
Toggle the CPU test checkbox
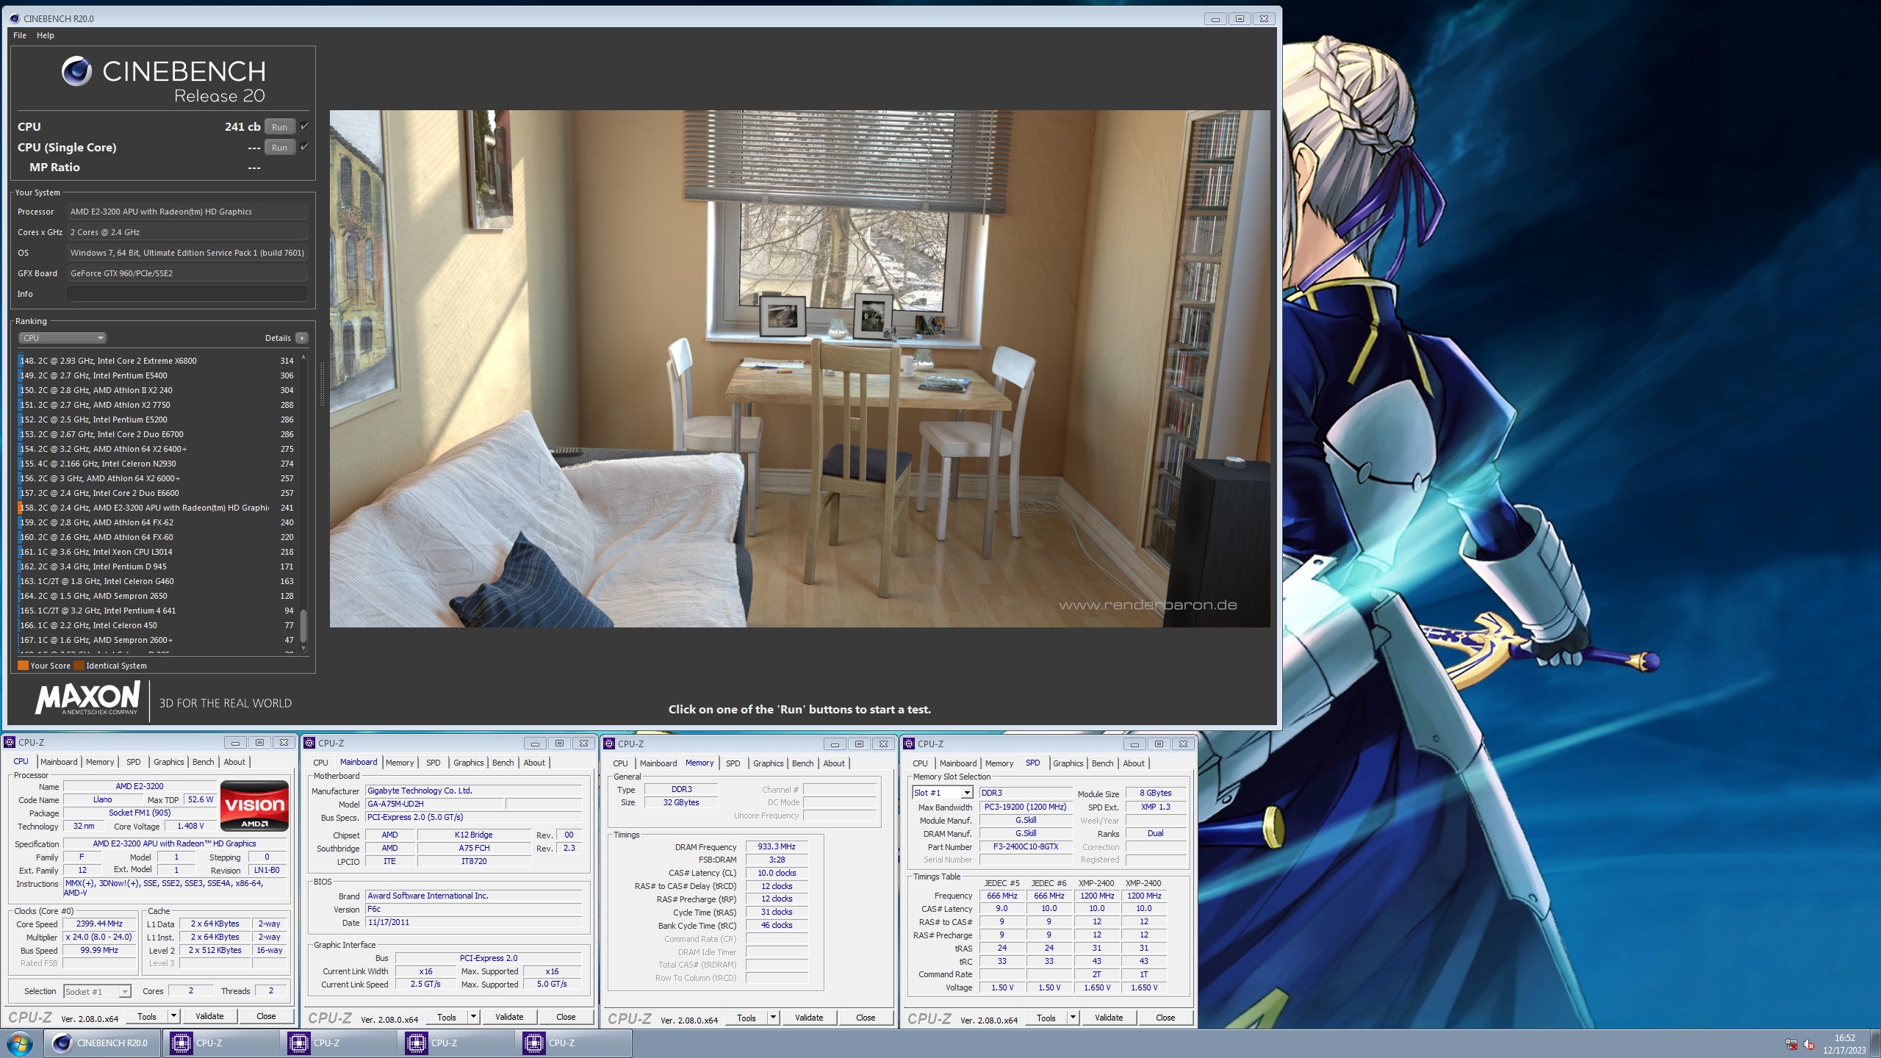pos(304,126)
